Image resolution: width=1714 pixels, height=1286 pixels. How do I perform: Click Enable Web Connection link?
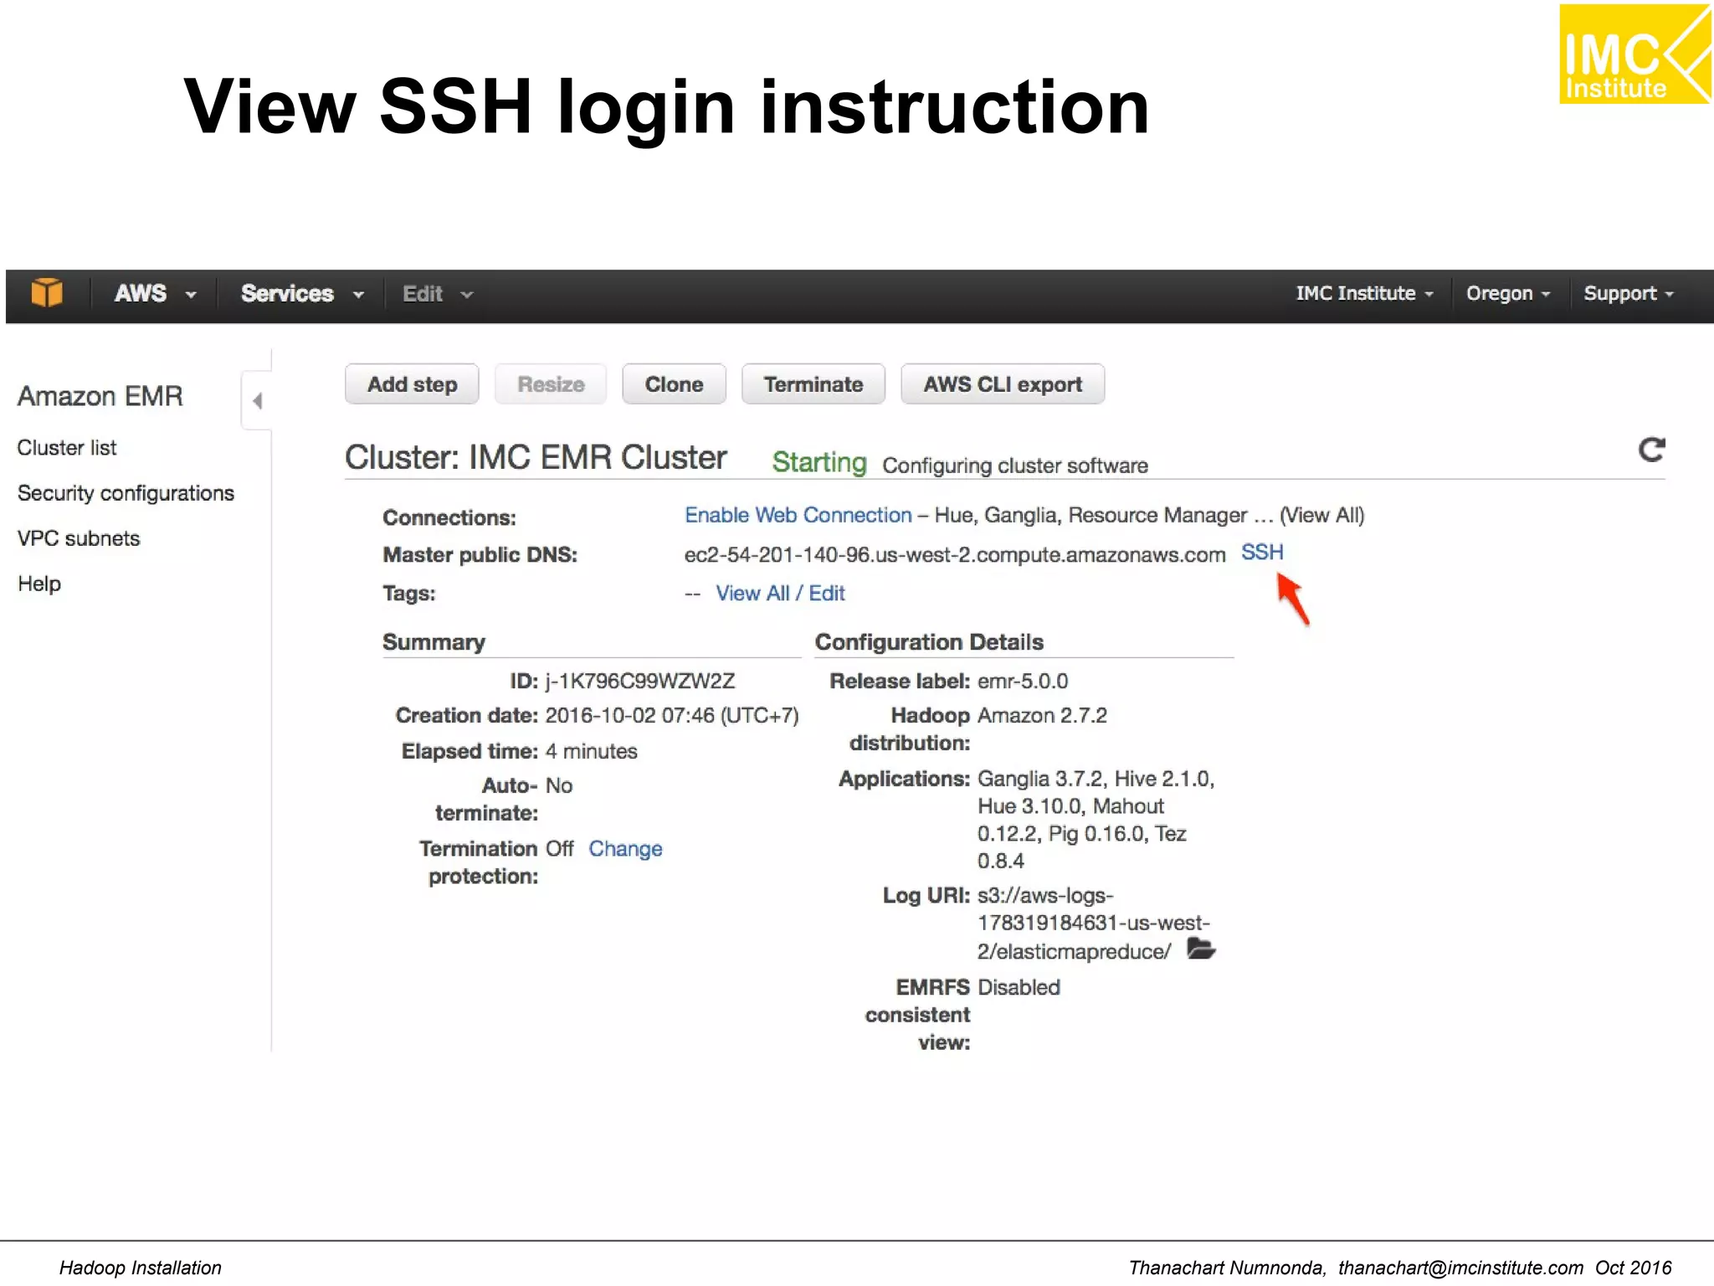(798, 515)
